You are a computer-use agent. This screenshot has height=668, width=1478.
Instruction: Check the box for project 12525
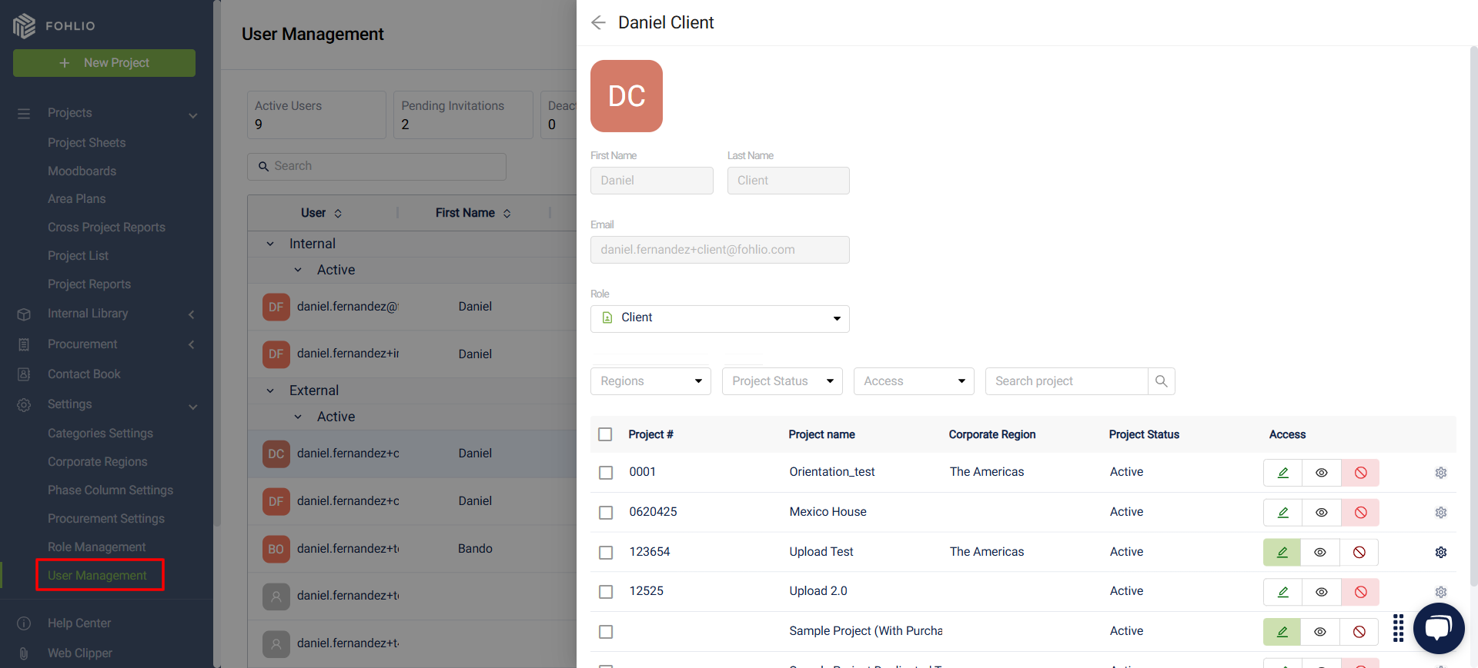tap(606, 592)
